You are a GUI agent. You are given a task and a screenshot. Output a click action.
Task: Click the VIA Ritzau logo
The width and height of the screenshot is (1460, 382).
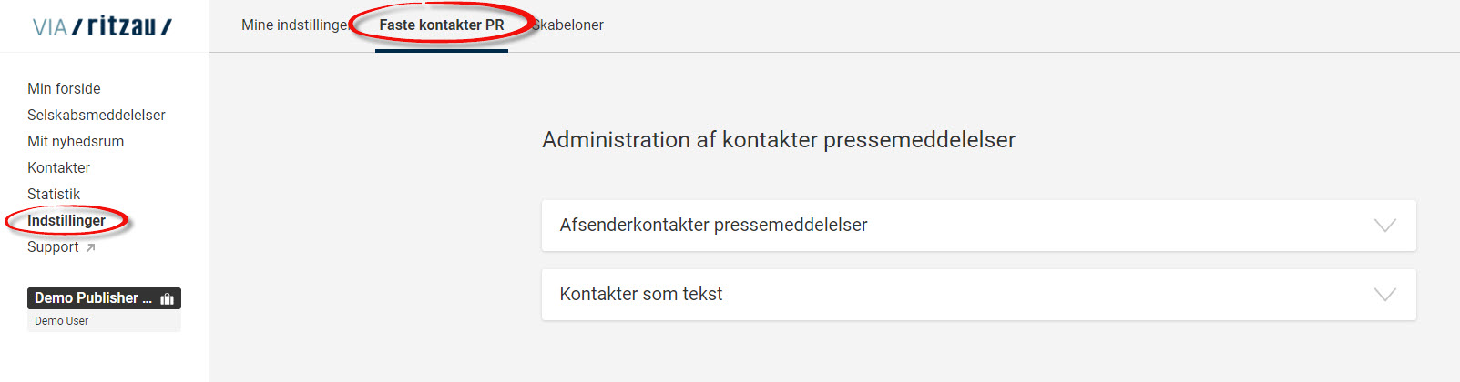[x=102, y=26]
